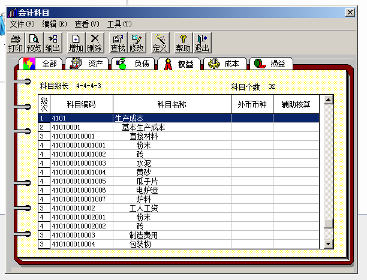367x280 pixels.
Task: Select the 黄砂 row
Action: pyautogui.click(x=179, y=172)
